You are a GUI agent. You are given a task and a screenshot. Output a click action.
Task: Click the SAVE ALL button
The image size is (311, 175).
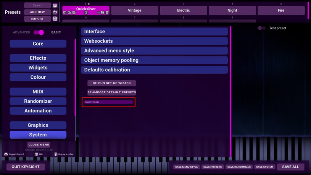tap(290, 167)
